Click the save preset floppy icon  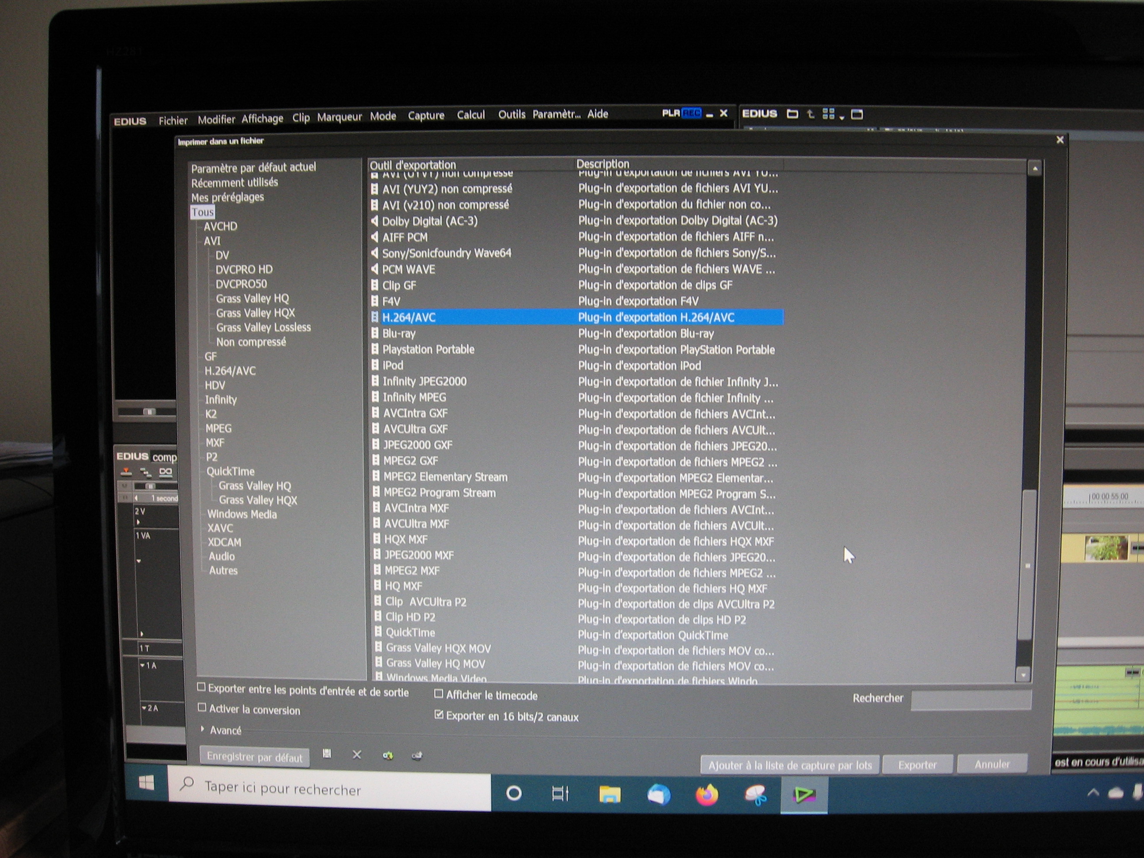coord(327,753)
